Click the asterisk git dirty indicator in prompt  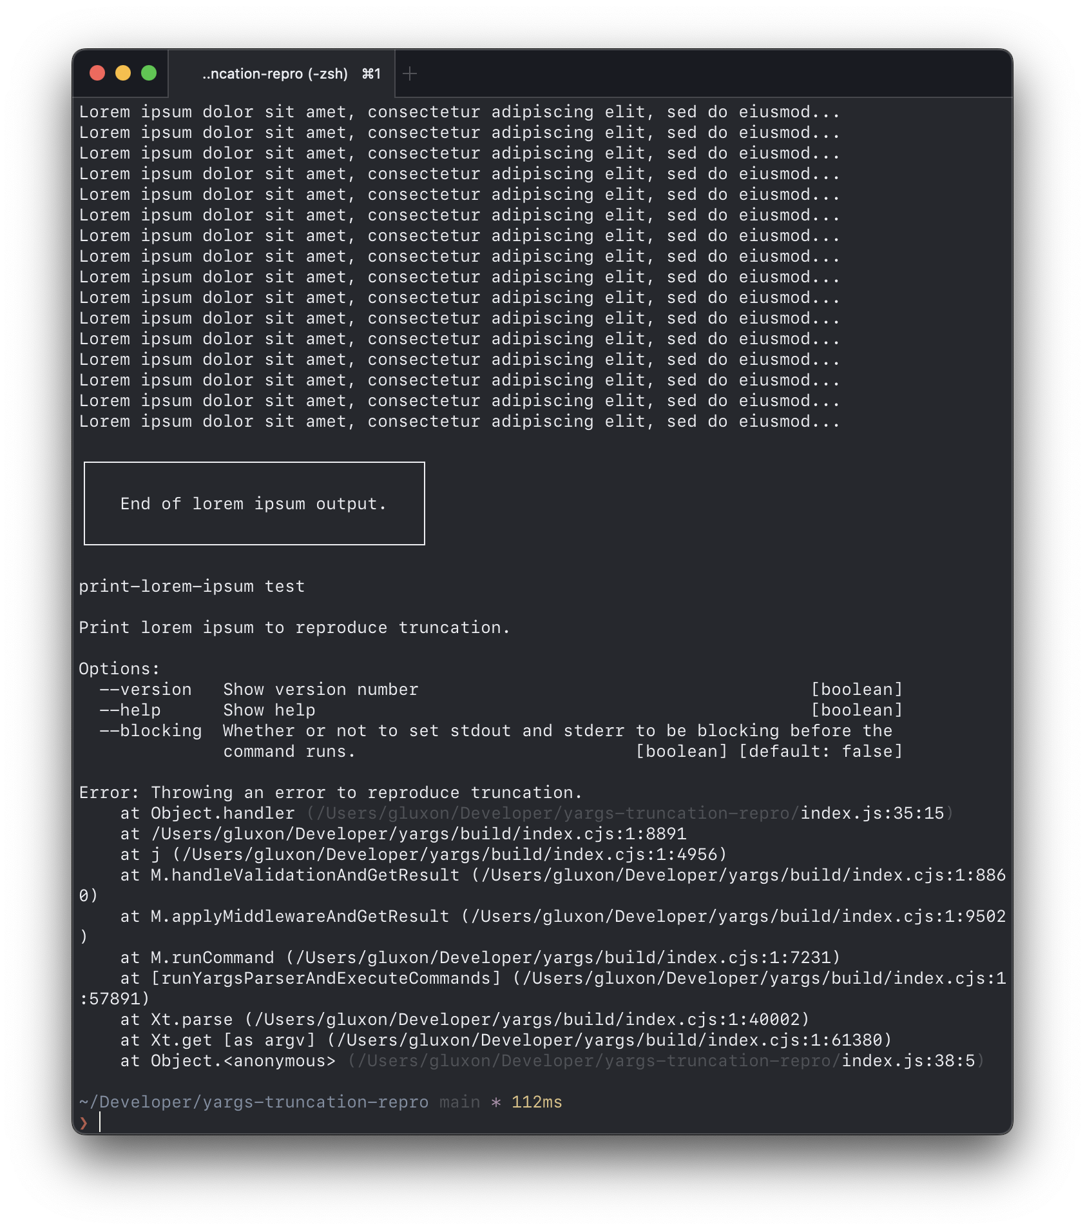coord(495,1102)
